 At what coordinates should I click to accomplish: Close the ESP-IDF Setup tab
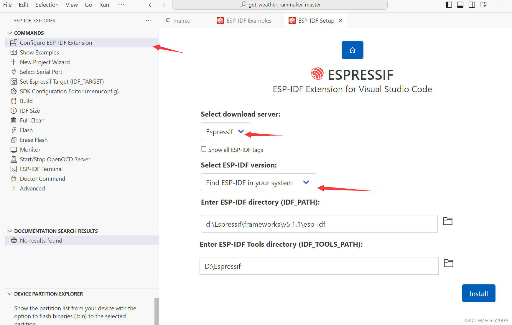pyautogui.click(x=340, y=20)
